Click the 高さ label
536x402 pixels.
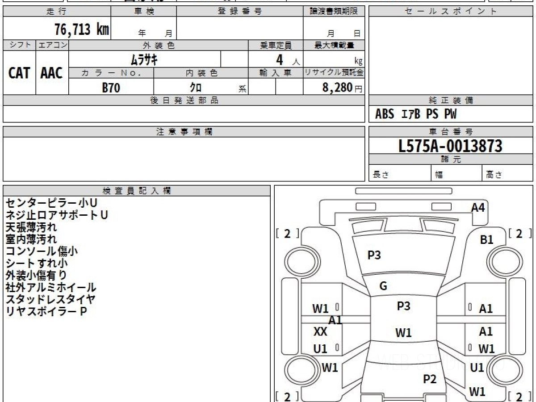coord(494,175)
